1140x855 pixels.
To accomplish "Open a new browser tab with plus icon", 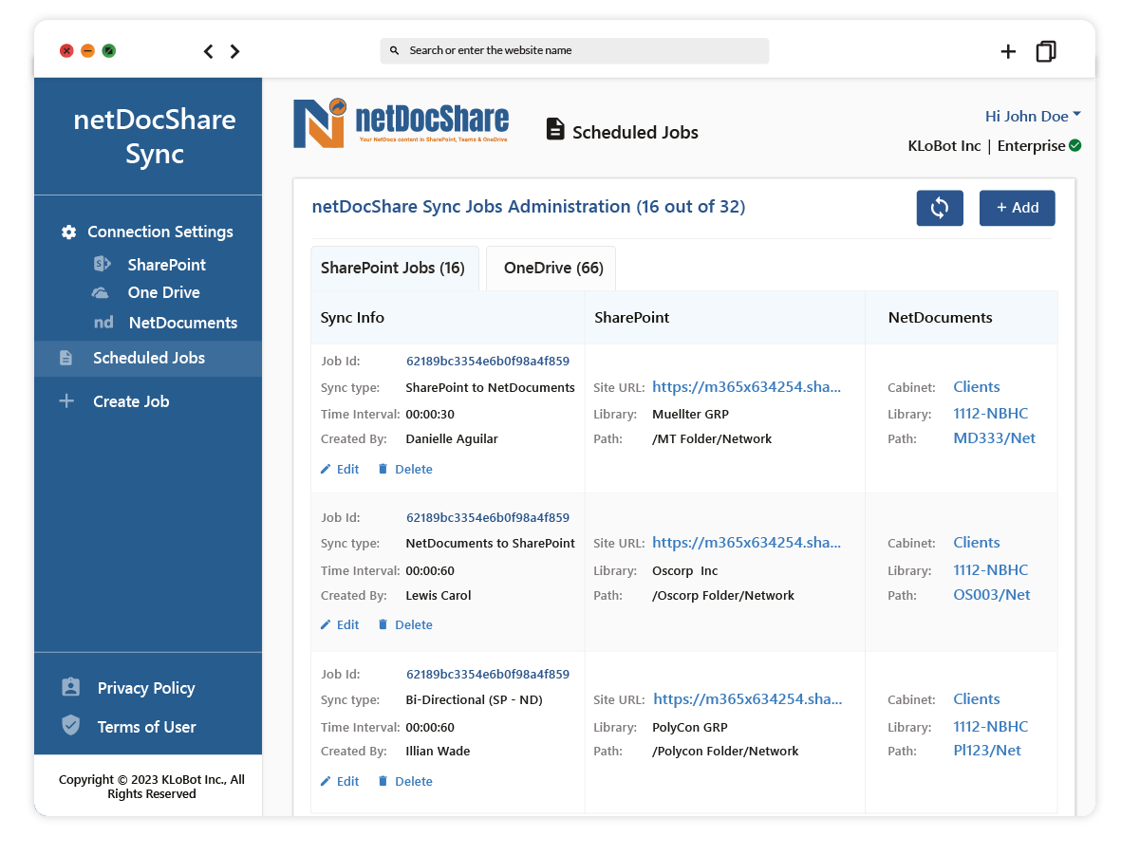I will [1008, 52].
